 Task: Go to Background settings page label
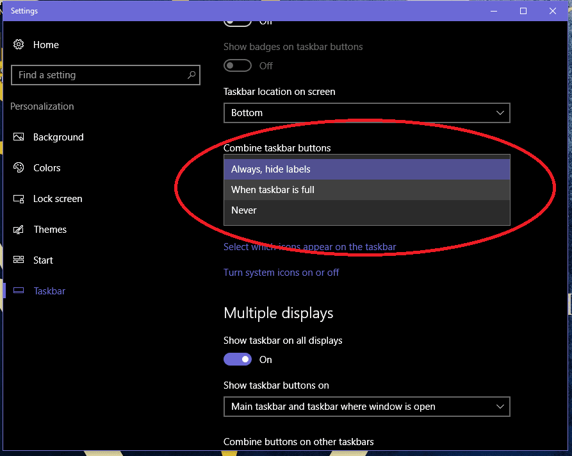pos(58,137)
